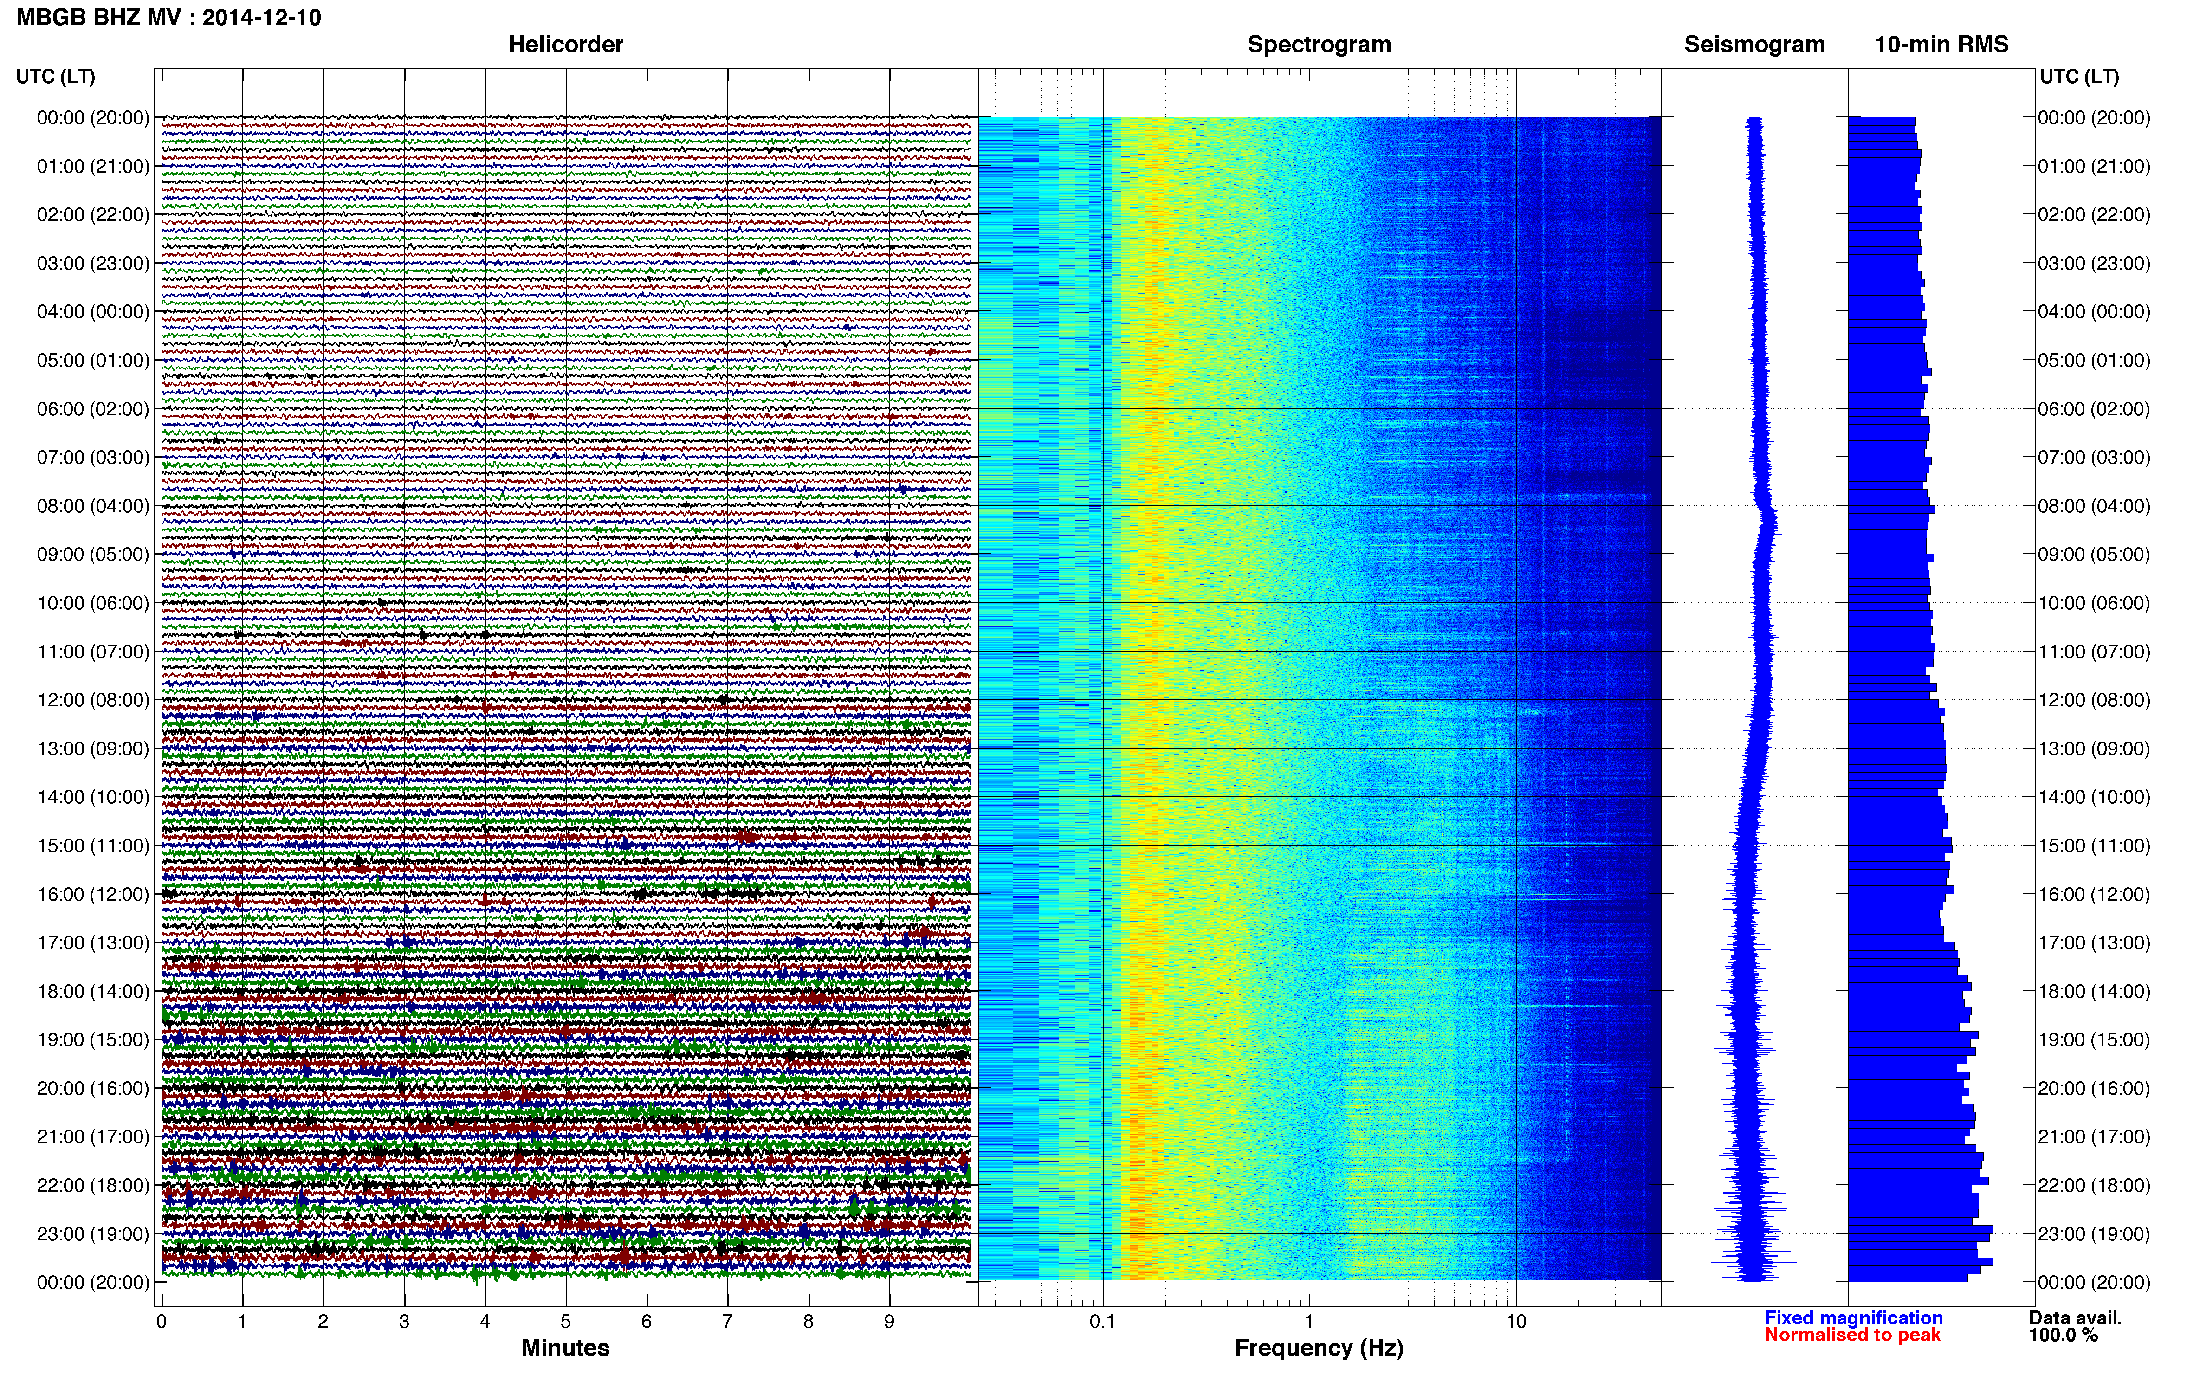Select the 'Spectrogram' panel heading
This screenshot has width=2200, height=1375.
pyautogui.click(x=1319, y=45)
